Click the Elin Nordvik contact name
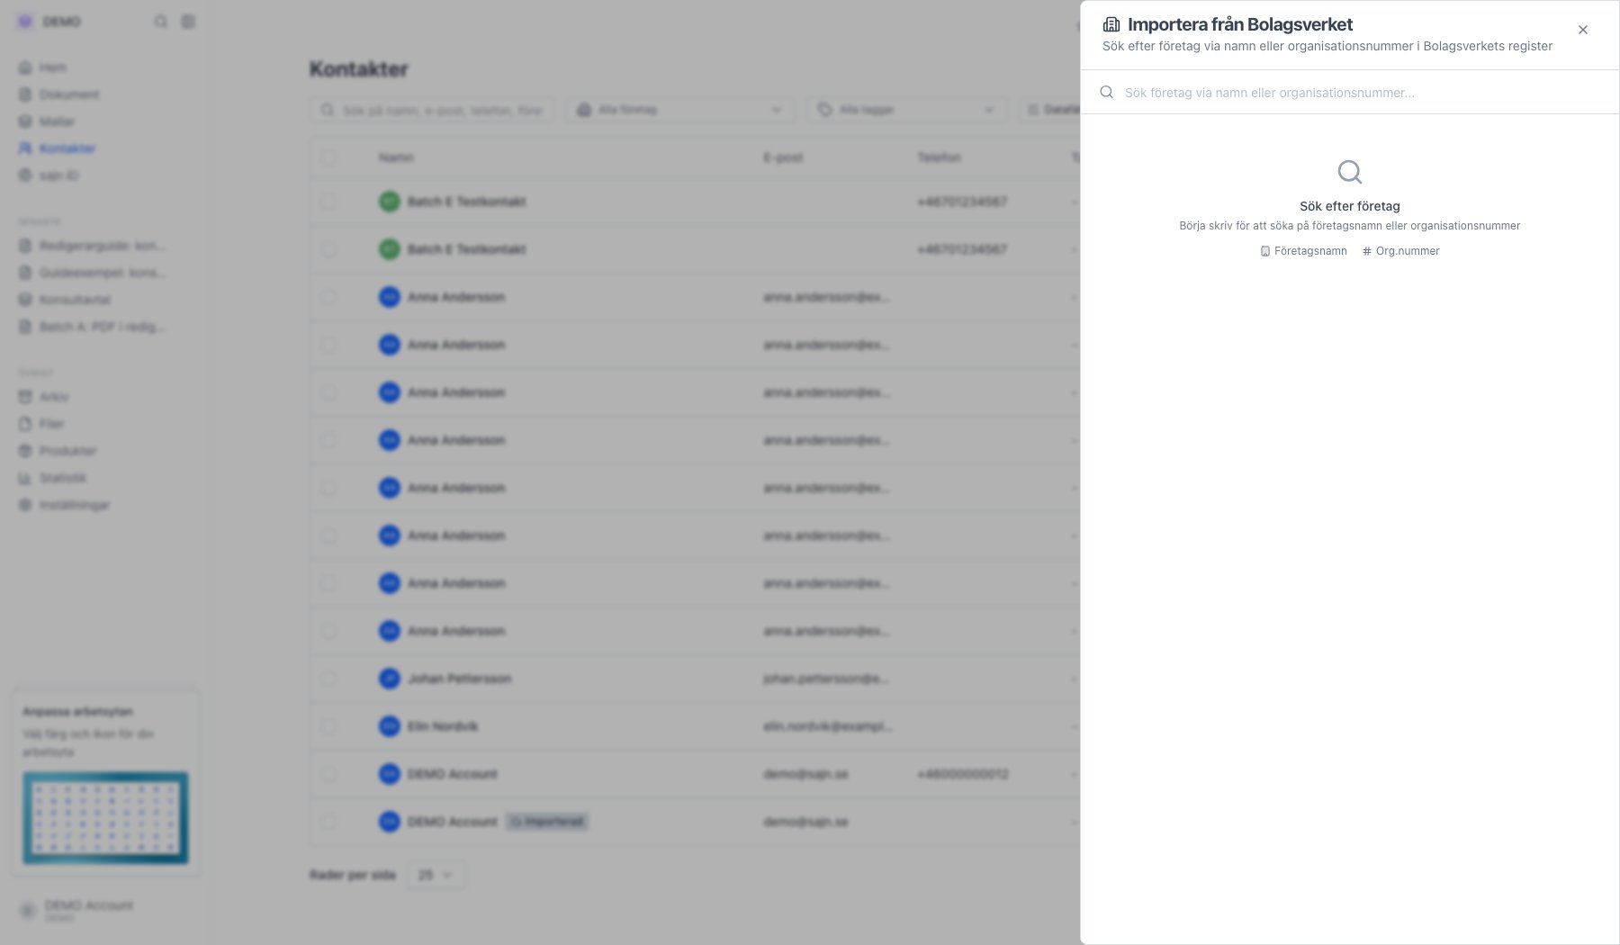Viewport: 1620px width, 945px height. (443, 726)
